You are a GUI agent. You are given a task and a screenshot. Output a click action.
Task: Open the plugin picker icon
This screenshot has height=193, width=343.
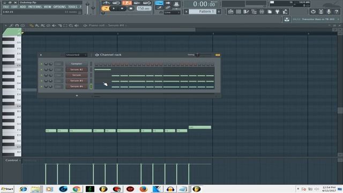coord(278,12)
